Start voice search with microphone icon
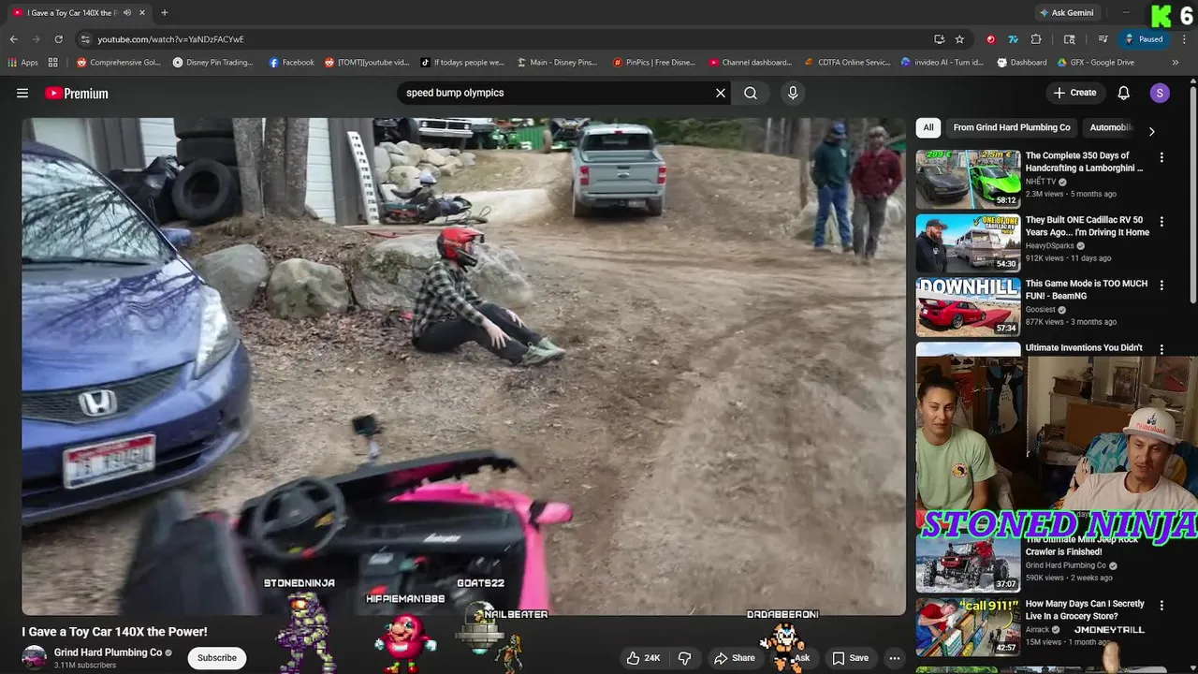The image size is (1198, 674). click(793, 93)
